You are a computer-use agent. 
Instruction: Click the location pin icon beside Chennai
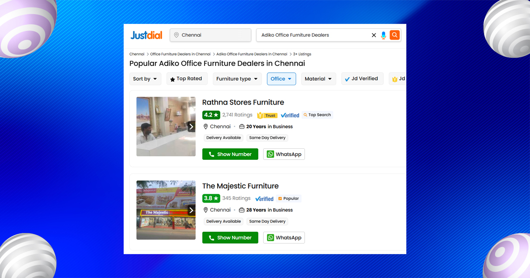point(176,35)
